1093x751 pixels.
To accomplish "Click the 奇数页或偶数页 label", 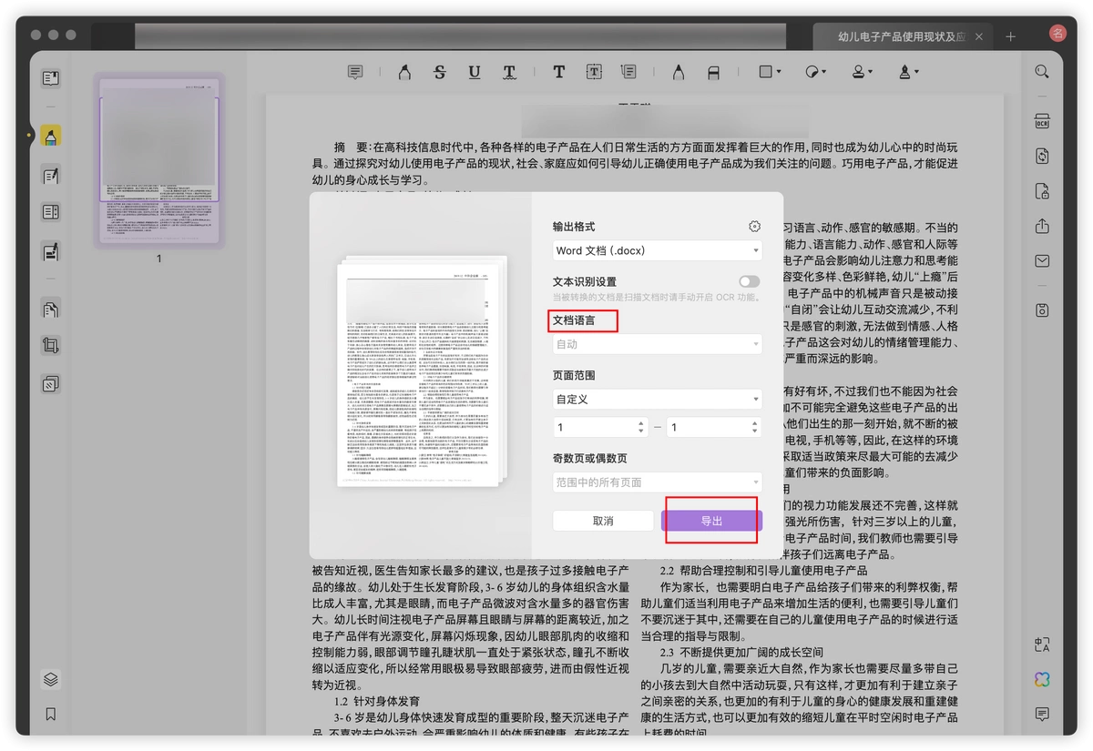I will pyautogui.click(x=590, y=458).
